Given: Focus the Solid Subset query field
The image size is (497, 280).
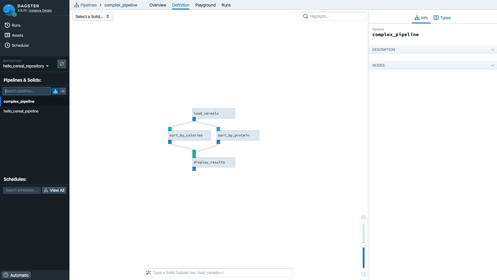Looking at the screenshot, I should pyautogui.click(x=219, y=273).
